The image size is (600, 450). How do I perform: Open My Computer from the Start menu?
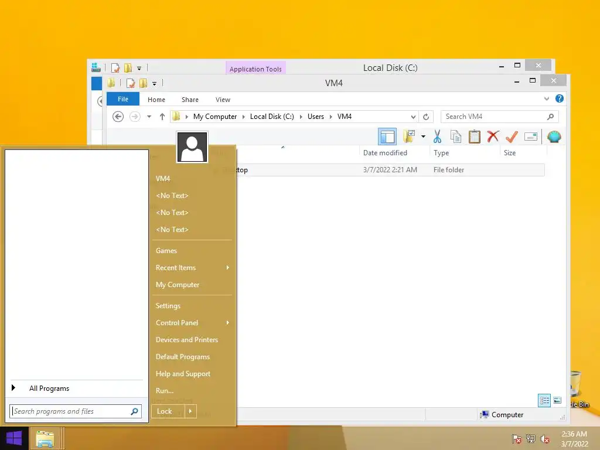(178, 285)
